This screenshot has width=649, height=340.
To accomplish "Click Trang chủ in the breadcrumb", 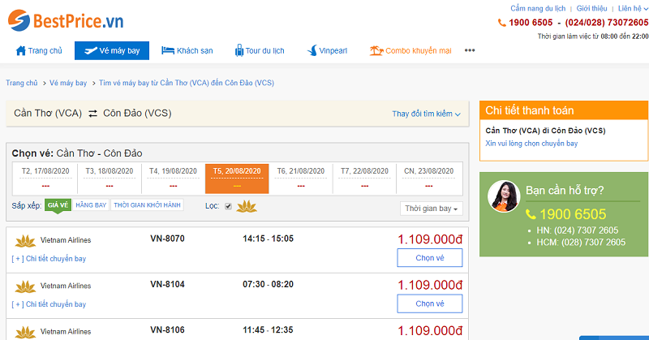I will click(22, 83).
